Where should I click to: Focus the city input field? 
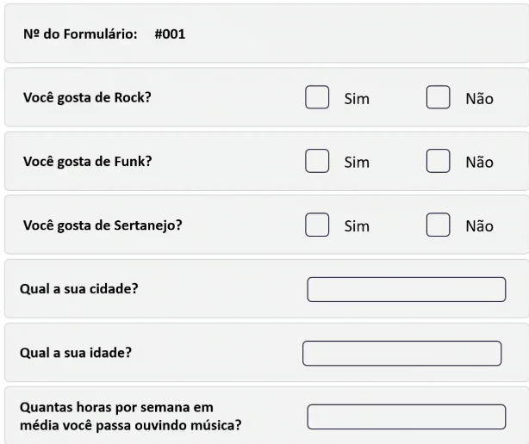coord(406,289)
